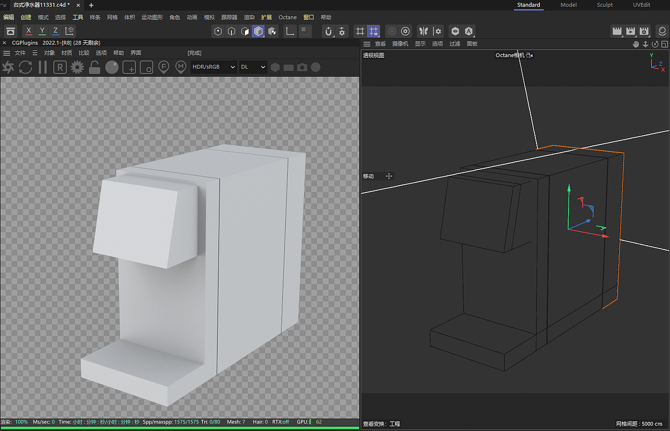This screenshot has height=431, width=670.
Task: Open Octane settings gear icon
Action: point(77,67)
